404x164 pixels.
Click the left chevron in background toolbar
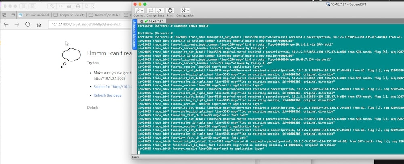pyautogui.click(x=93, y=6)
